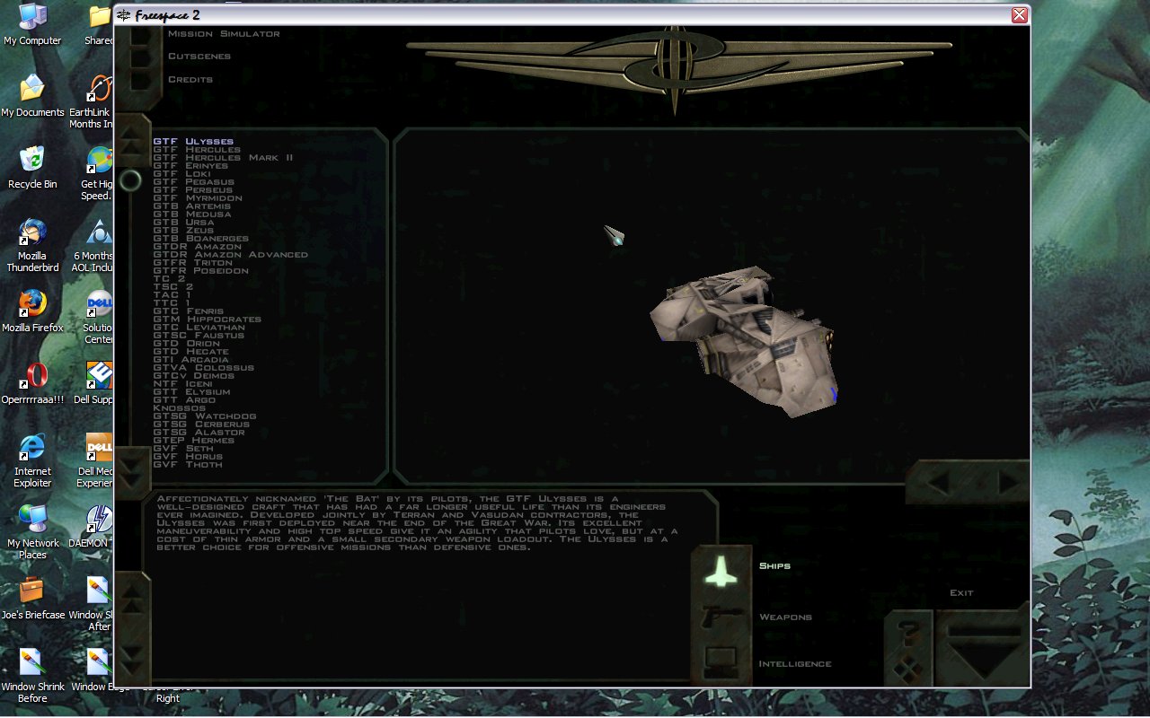
Task: Choose GTF Erinyes from the ship list
Action: pyautogui.click(x=190, y=166)
